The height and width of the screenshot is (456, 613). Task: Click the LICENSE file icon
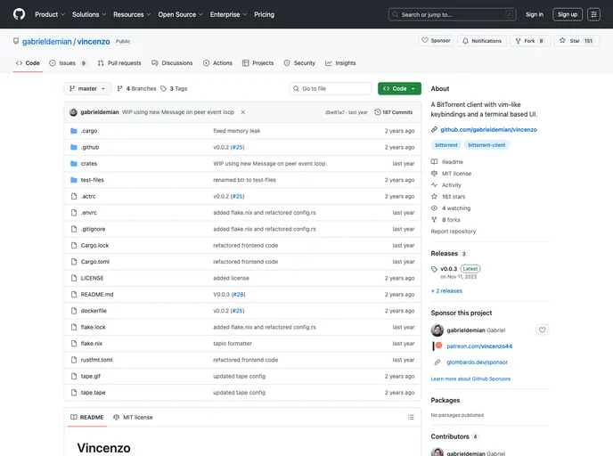[x=74, y=278]
